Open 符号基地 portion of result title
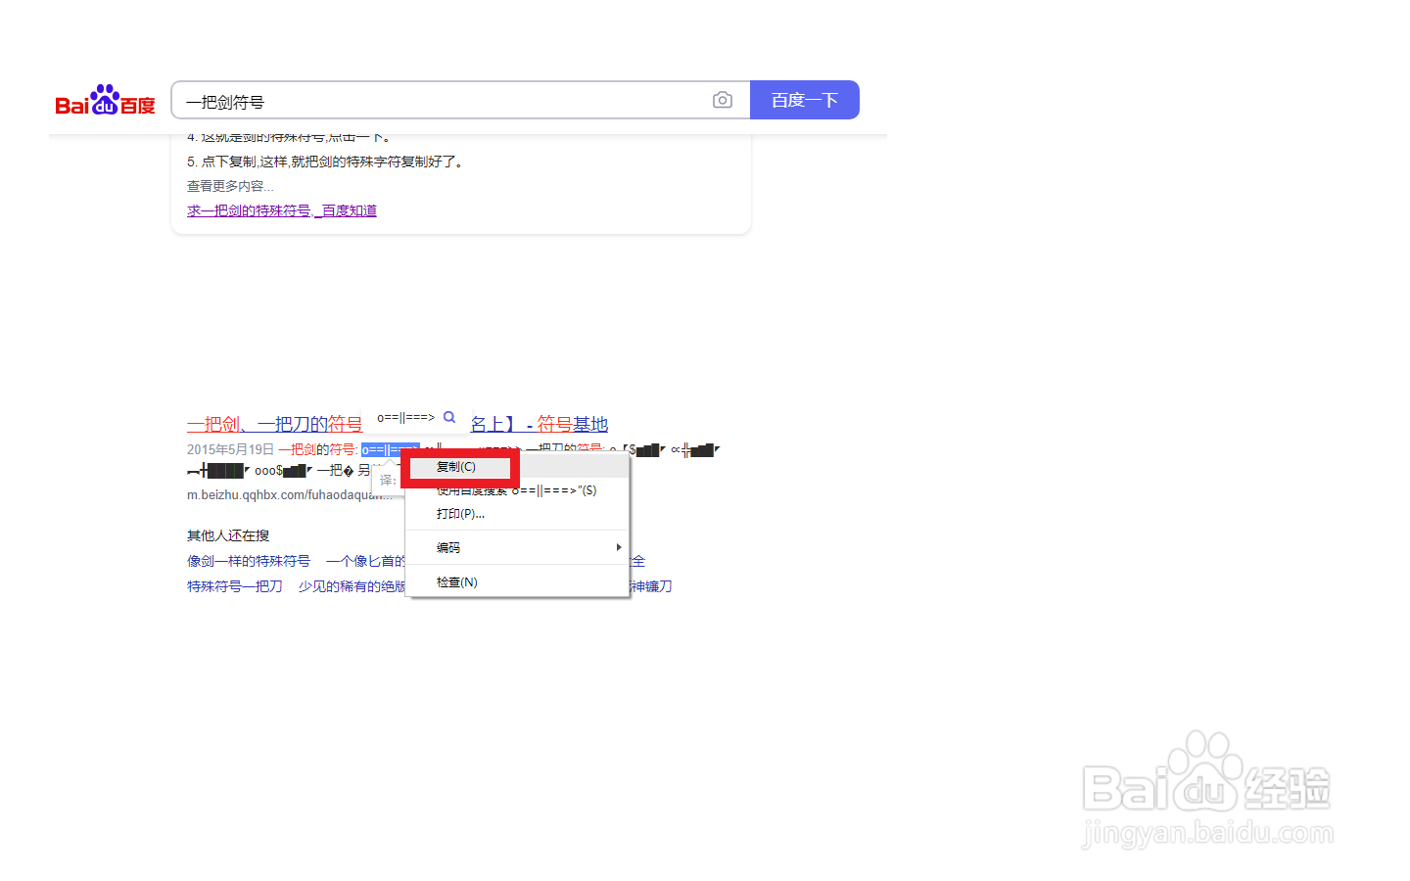The width and height of the screenshot is (1410, 881). click(x=573, y=424)
